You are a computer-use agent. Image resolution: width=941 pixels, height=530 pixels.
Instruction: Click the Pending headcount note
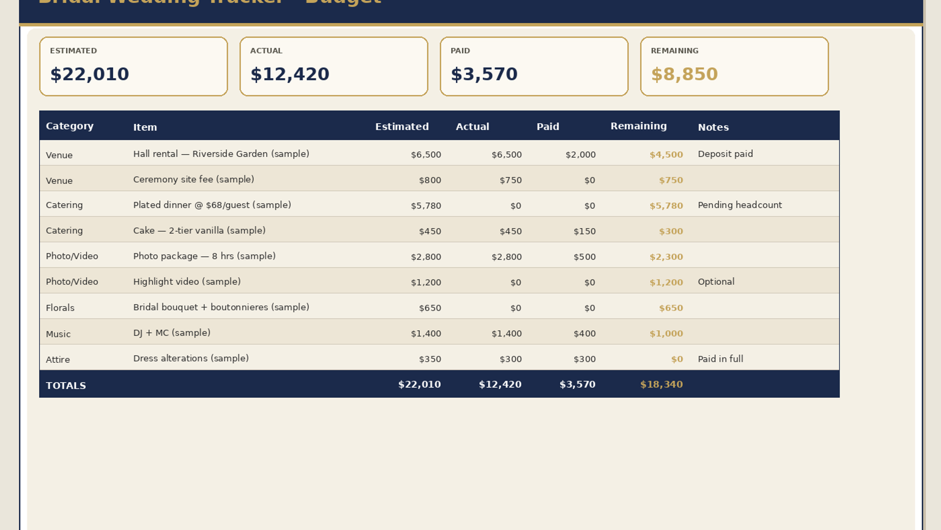(740, 205)
